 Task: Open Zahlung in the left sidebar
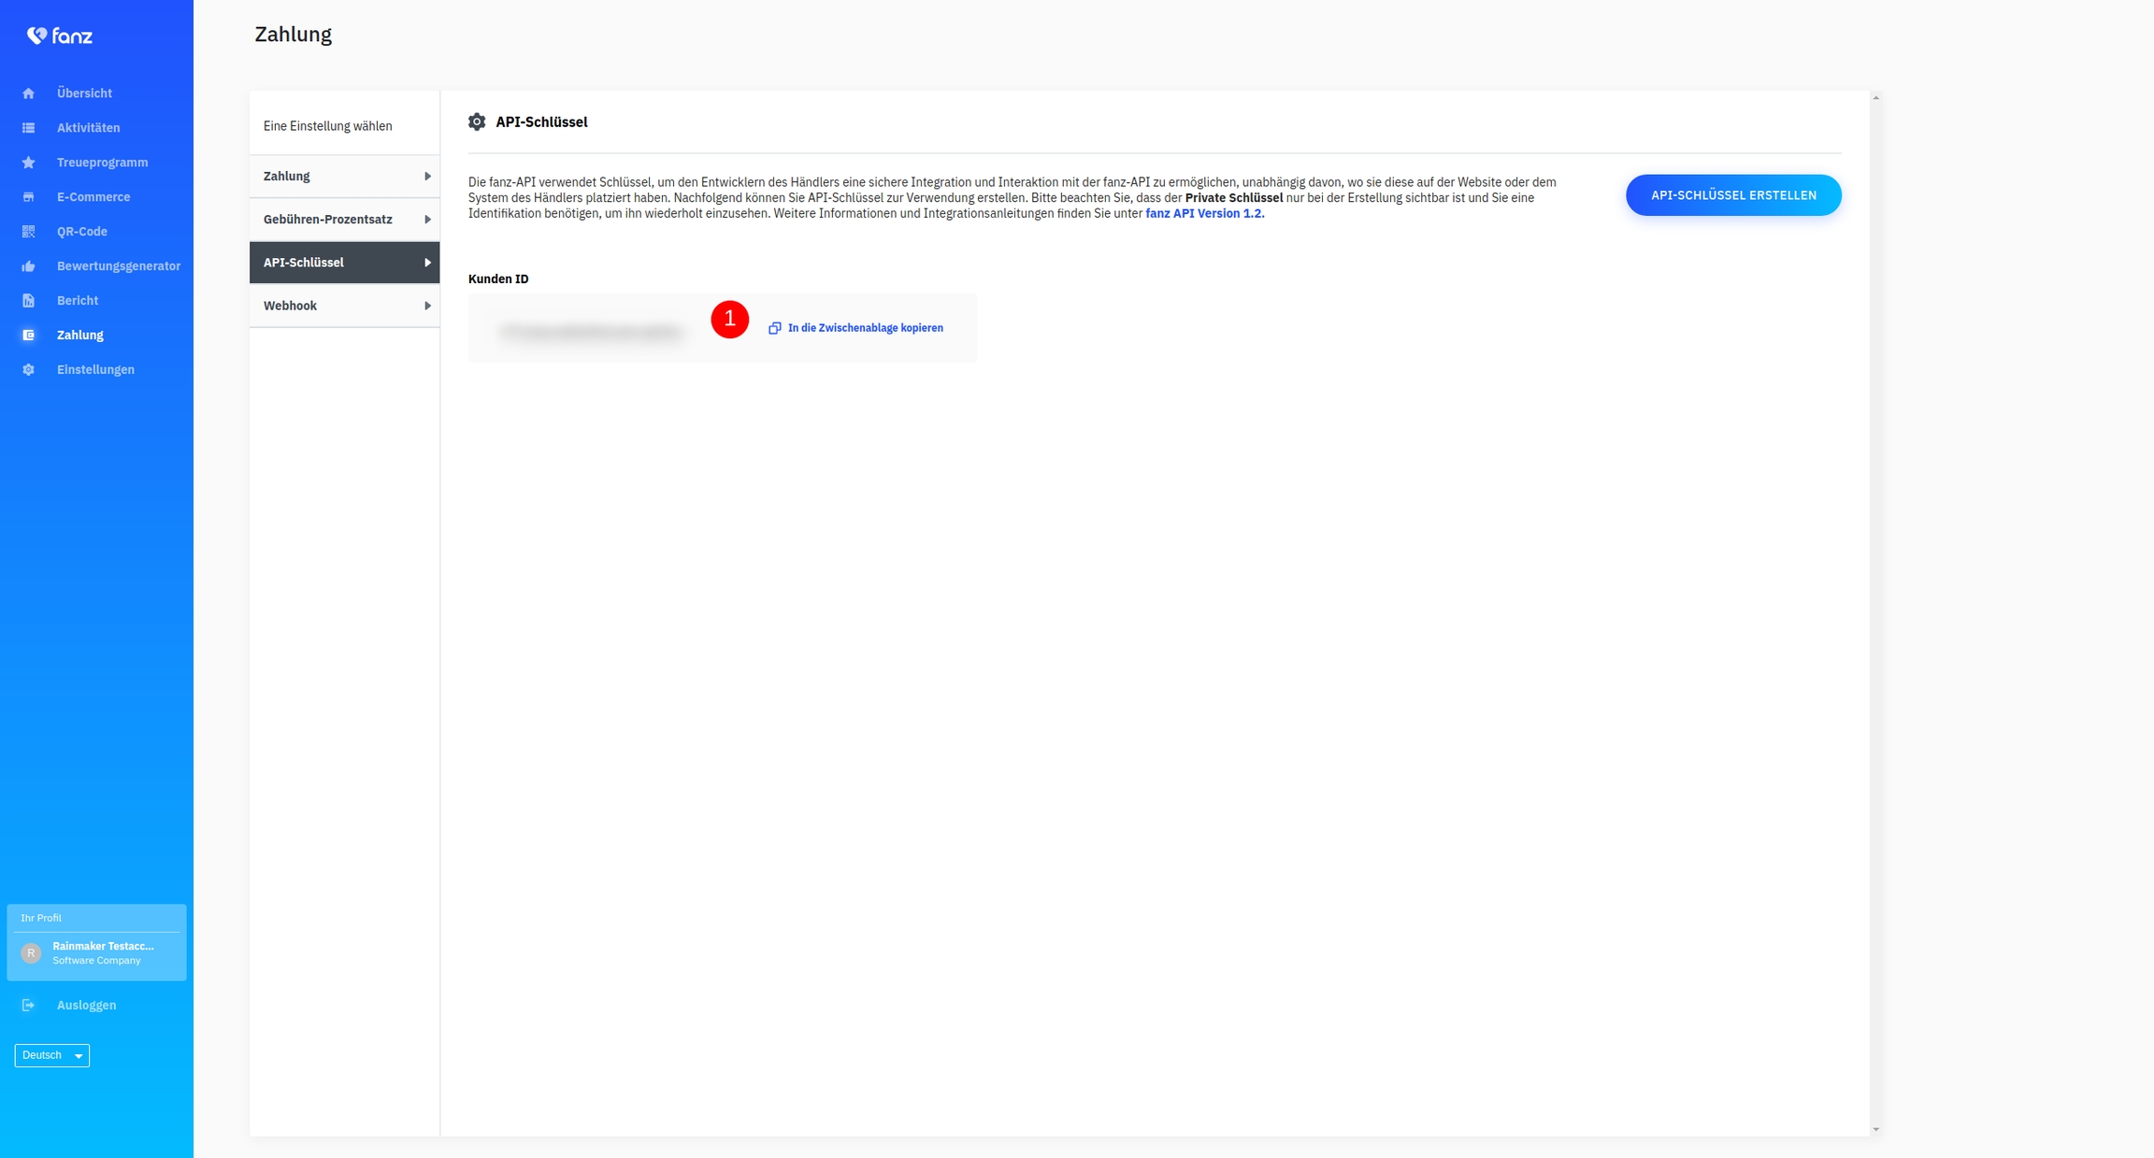click(x=80, y=336)
